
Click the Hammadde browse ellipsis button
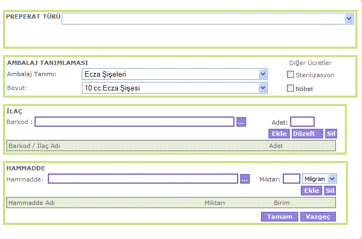point(245,179)
